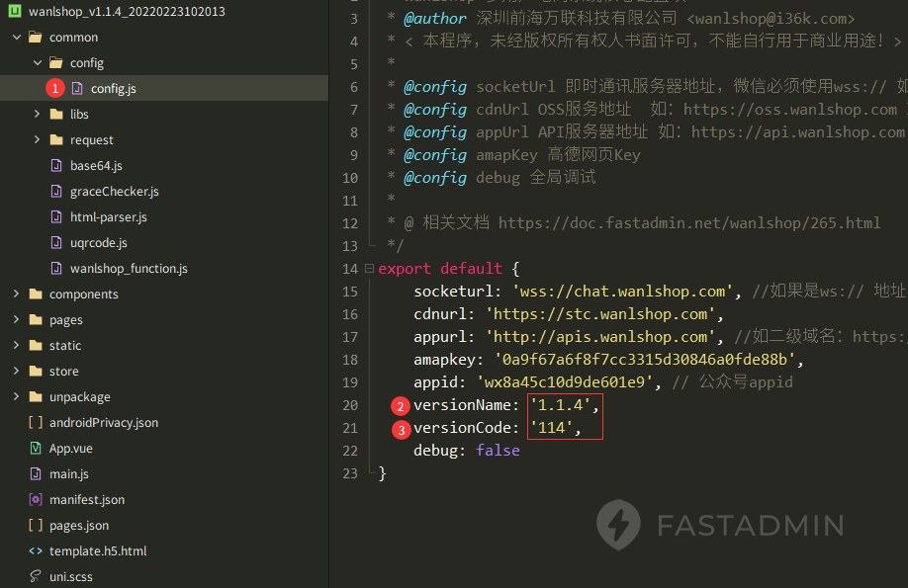This screenshot has height=588, width=908.
Task: Follow the doc.fastadmin.net link in comment
Action: (x=689, y=222)
